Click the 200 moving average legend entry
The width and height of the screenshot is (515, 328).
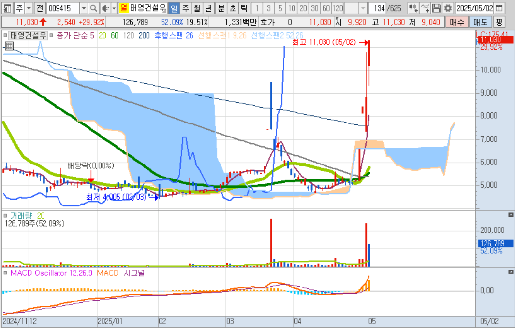[144, 35]
